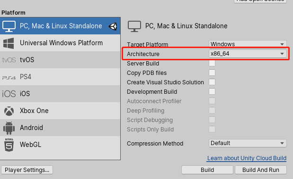Image resolution: width=293 pixels, height=179 pixels.
Task: Select PS4 in the platform list
Action: [60, 77]
